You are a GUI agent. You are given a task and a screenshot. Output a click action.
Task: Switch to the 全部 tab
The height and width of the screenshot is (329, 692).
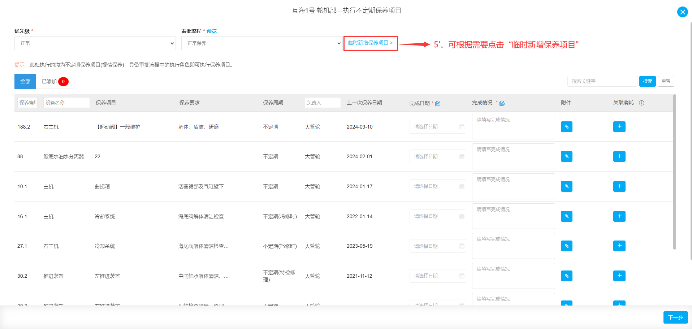click(25, 81)
